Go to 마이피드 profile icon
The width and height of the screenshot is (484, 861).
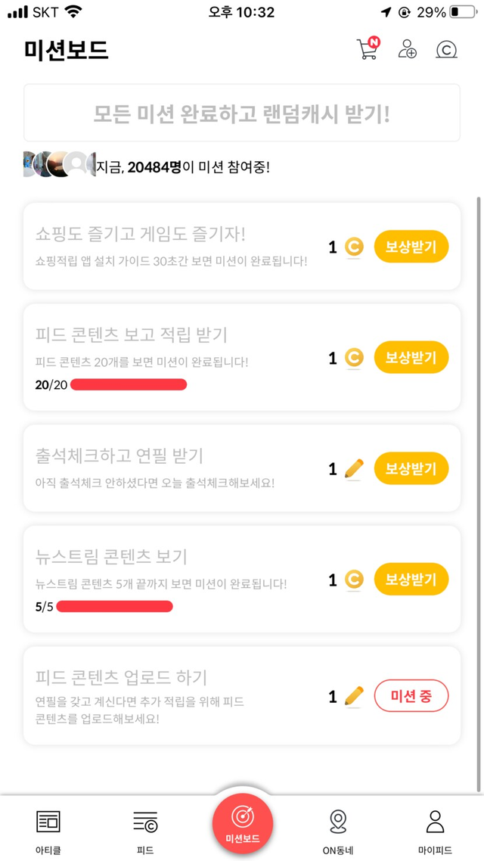pyautogui.click(x=435, y=822)
